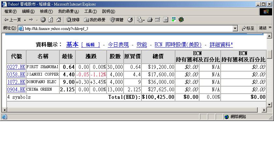This screenshot has height=167, width=274.
Task: Open stock link 0227.HK
Action: [x=16, y=67]
